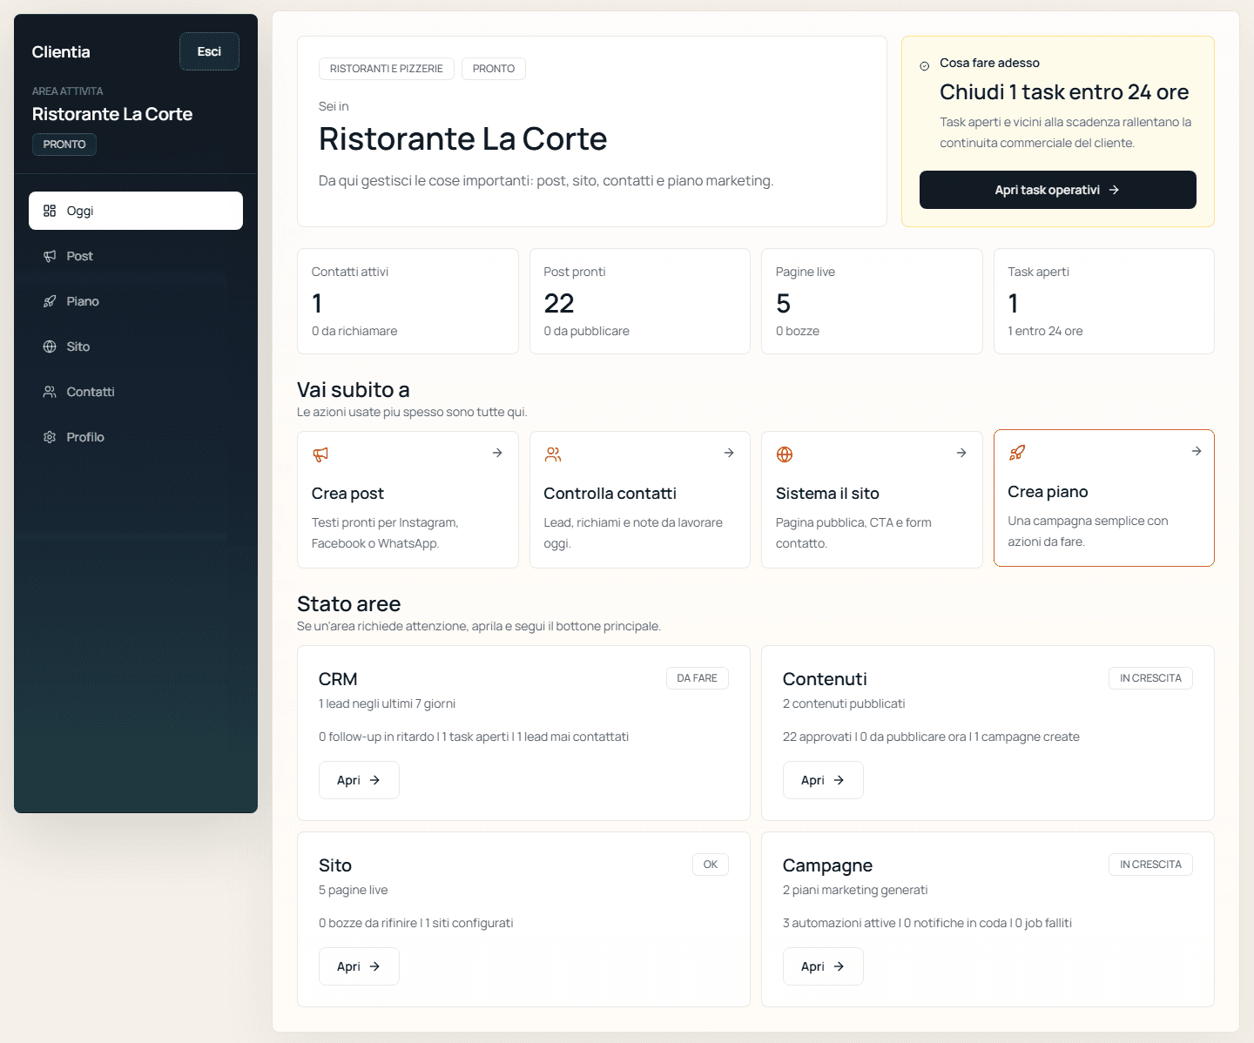This screenshot has height=1043, width=1254.
Task: Open the Piano menu item
Action: tap(136, 301)
